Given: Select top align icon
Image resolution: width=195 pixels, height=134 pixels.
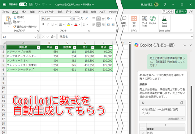Looking at the screenshot, I should pyautogui.click(x=94, y=18).
